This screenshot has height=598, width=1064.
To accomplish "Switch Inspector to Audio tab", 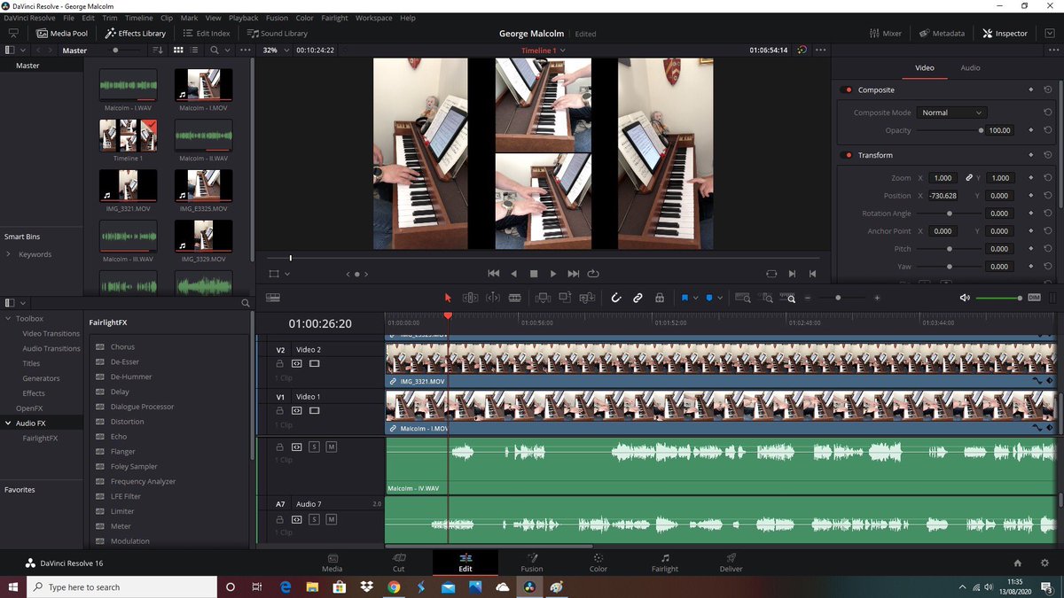I will pyautogui.click(x=970, y=67).
